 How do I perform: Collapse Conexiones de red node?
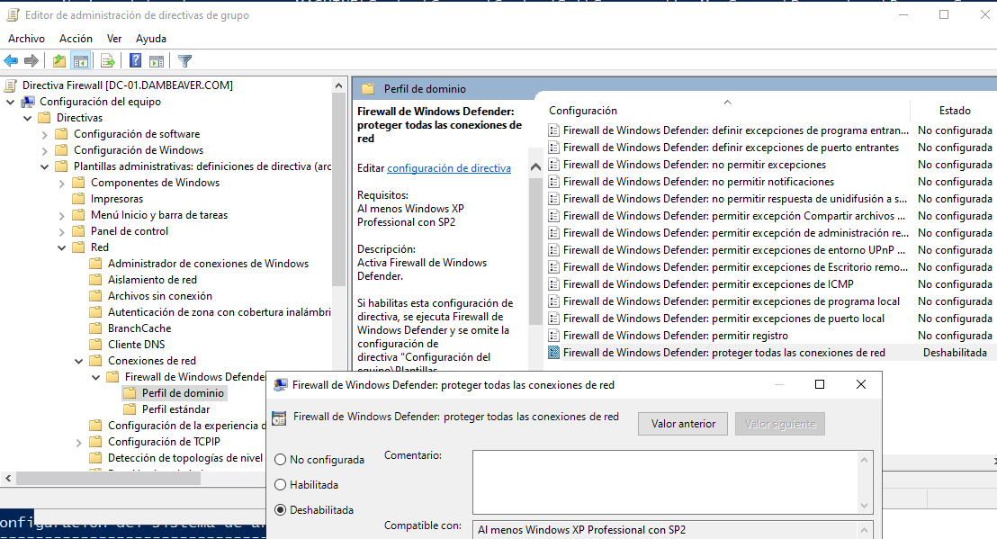[x=79, y=361]
